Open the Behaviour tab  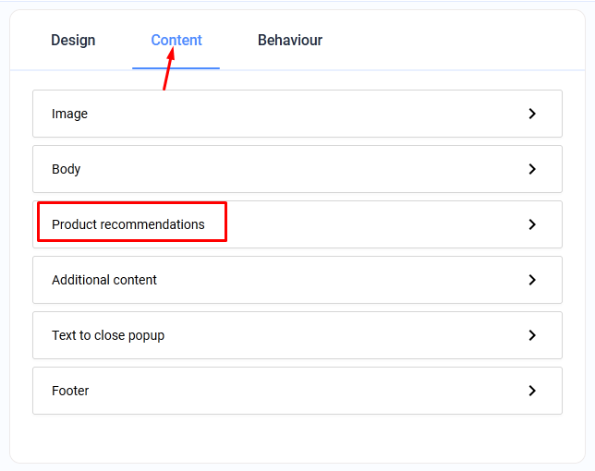coord(290,41)
